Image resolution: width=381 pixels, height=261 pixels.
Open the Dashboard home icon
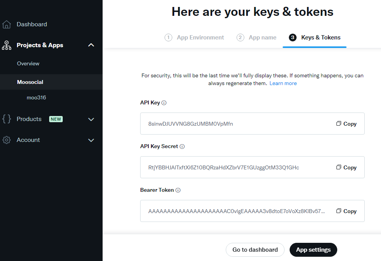pos(7,24)
